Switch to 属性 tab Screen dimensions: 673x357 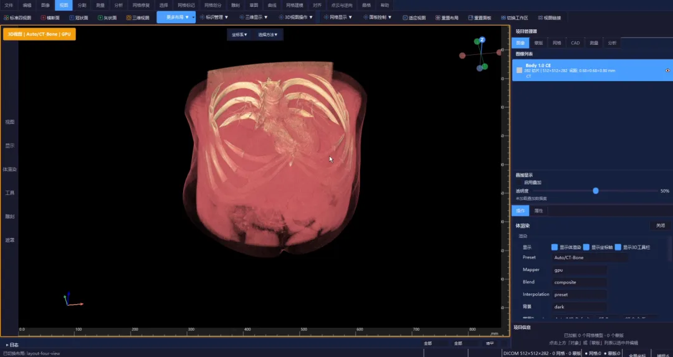(x=538, y=211)
